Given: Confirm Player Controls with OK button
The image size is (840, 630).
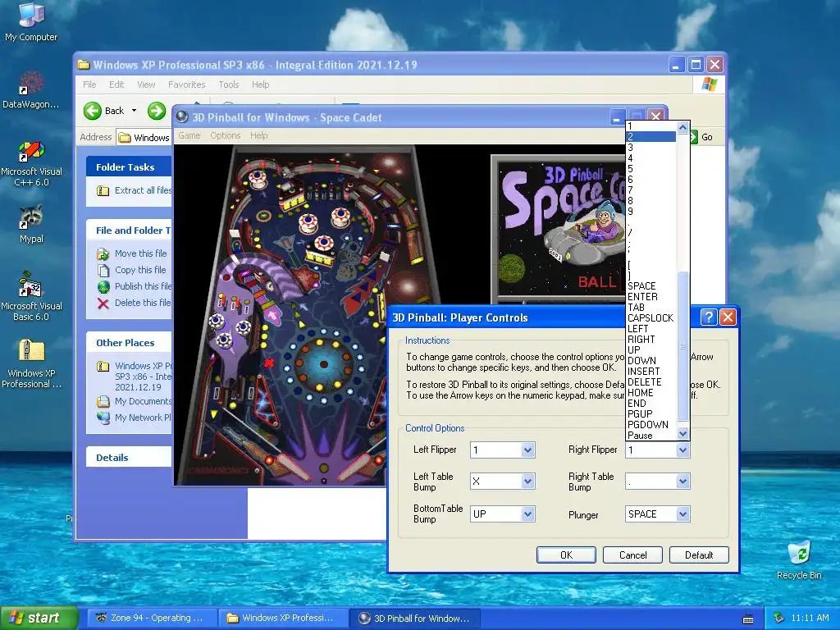Looking at the screenshot, I should [x=566, y=555].
